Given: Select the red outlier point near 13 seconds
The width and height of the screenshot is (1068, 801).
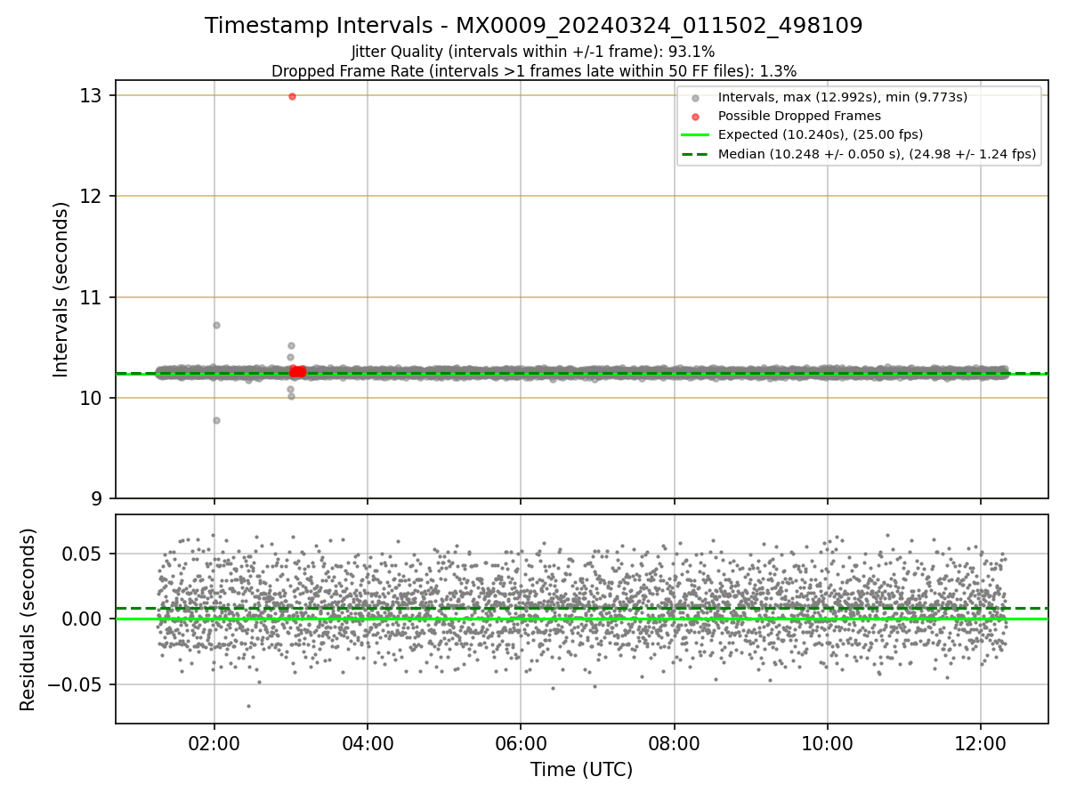Looking at the screenshot, I should tap(292, 96).
